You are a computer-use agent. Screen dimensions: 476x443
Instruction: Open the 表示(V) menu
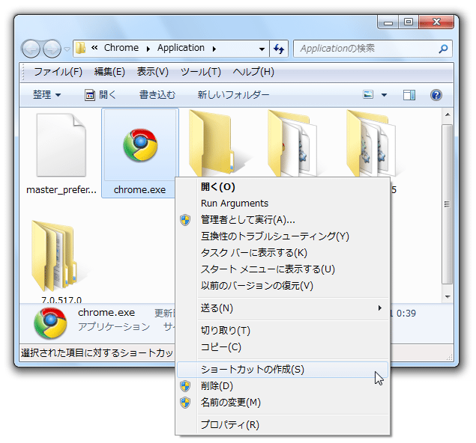click(x=152, y=72)
